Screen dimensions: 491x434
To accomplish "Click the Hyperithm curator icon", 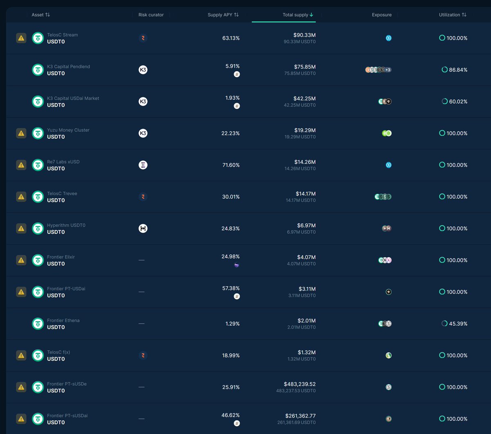I will (143, 228).
